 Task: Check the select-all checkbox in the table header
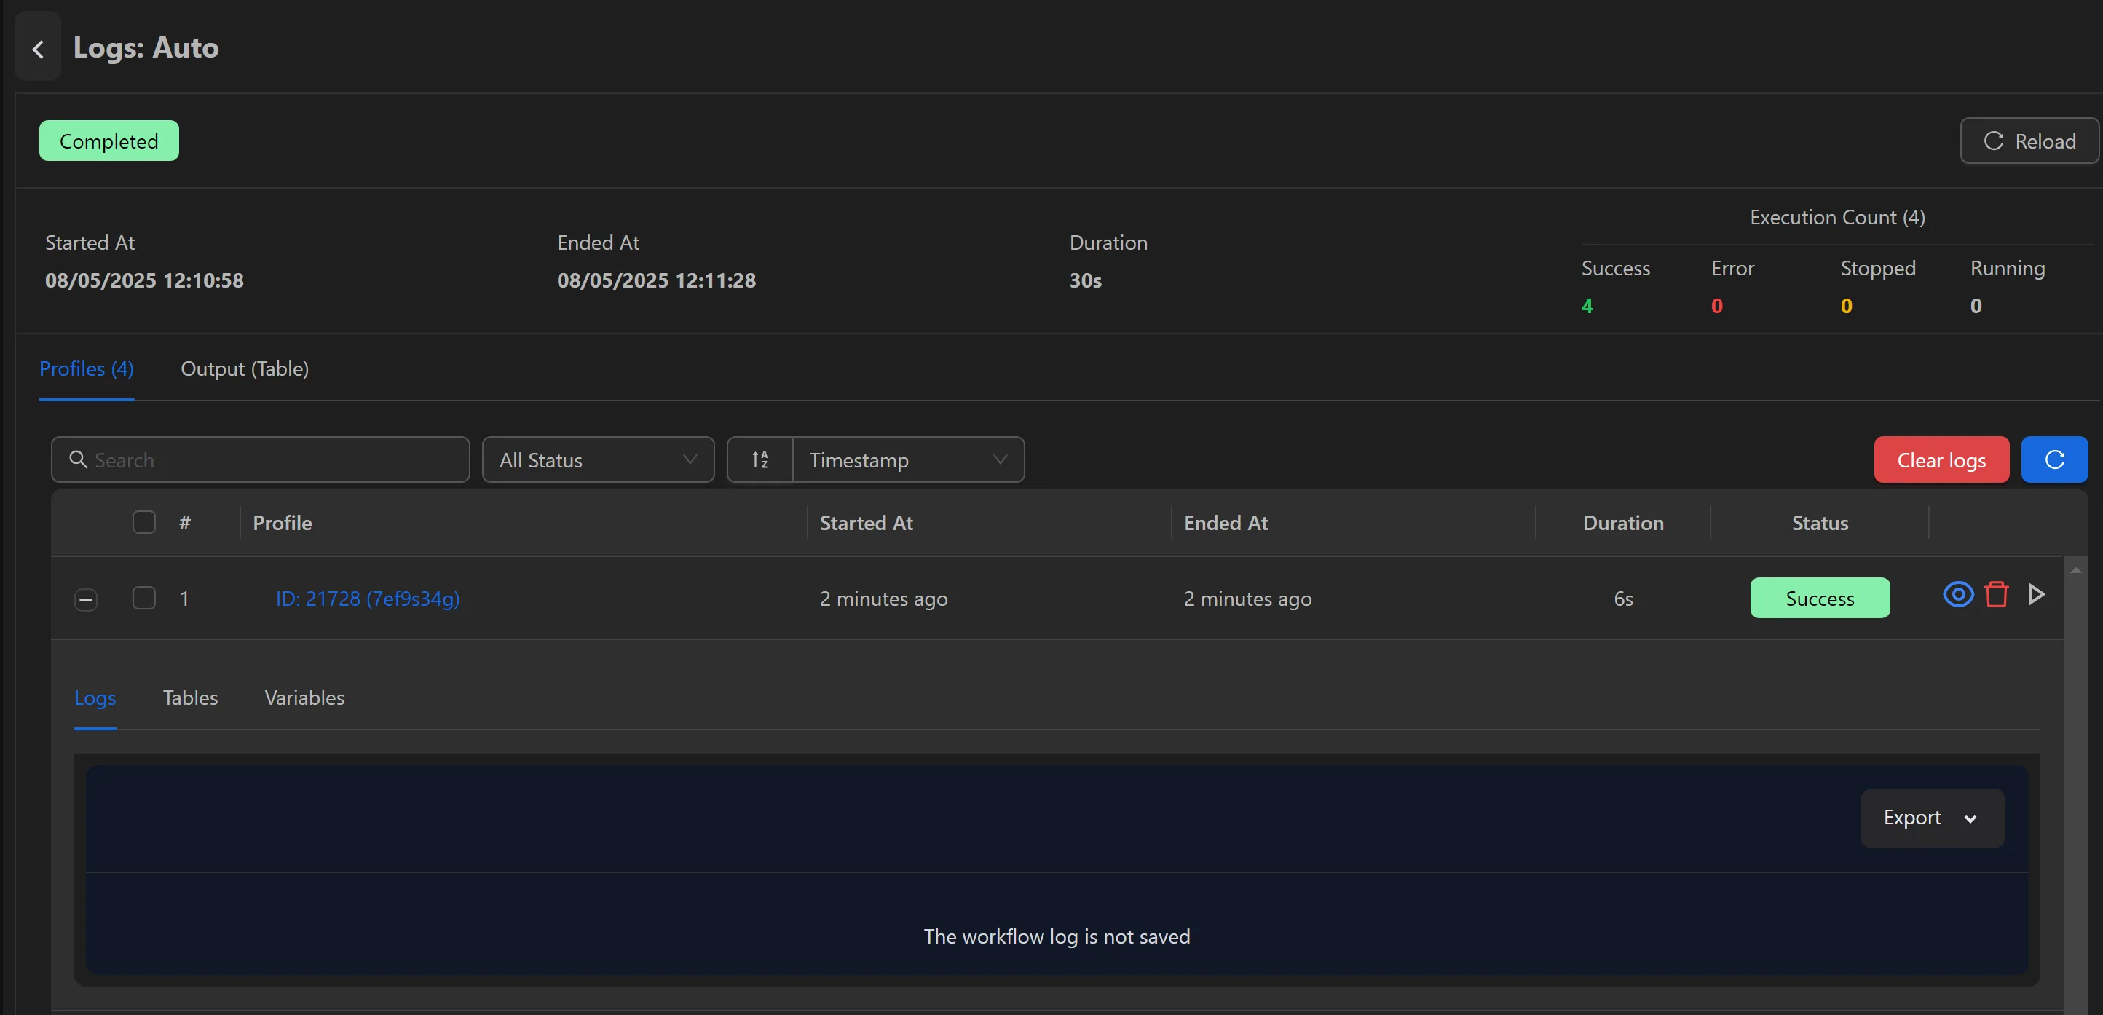[143, 522]
